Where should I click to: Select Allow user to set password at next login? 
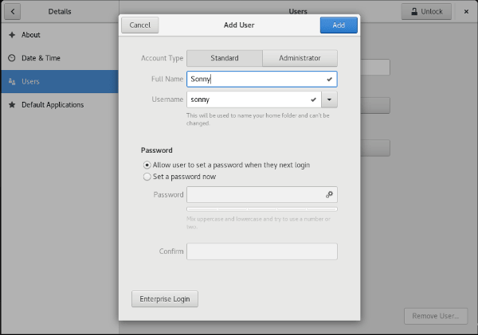click(x=147, y=165)
